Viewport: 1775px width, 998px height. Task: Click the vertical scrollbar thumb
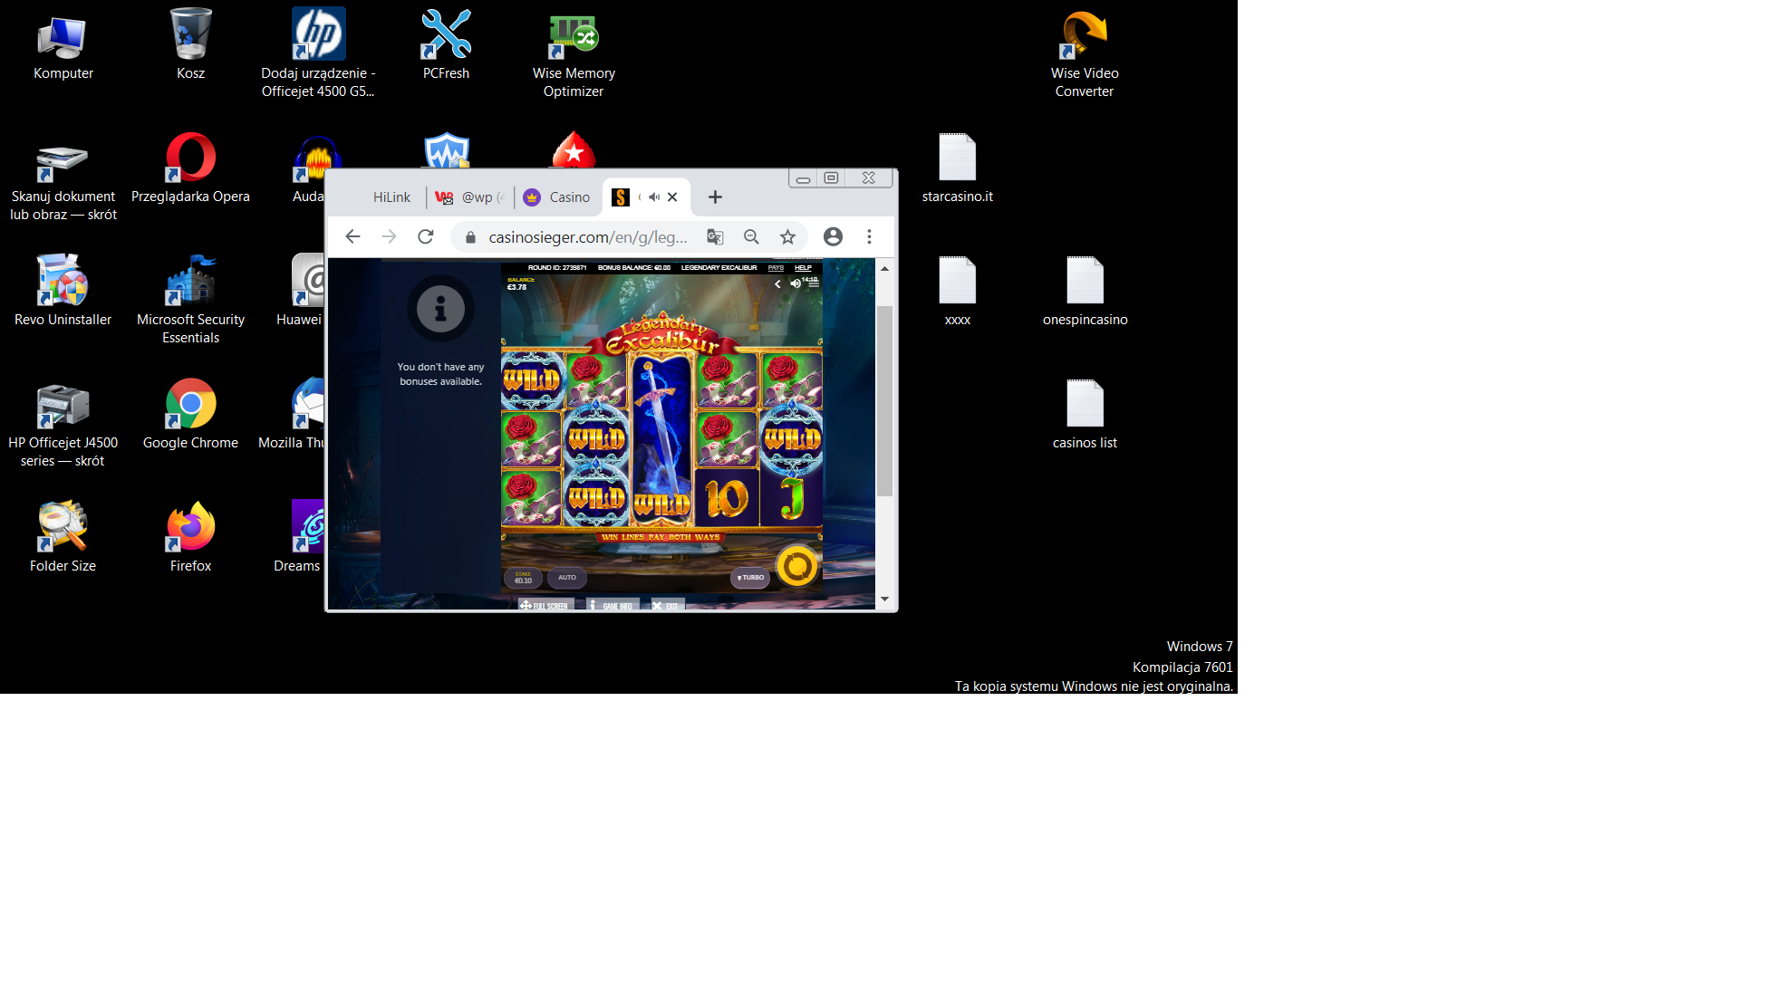[x=885, y=401]
